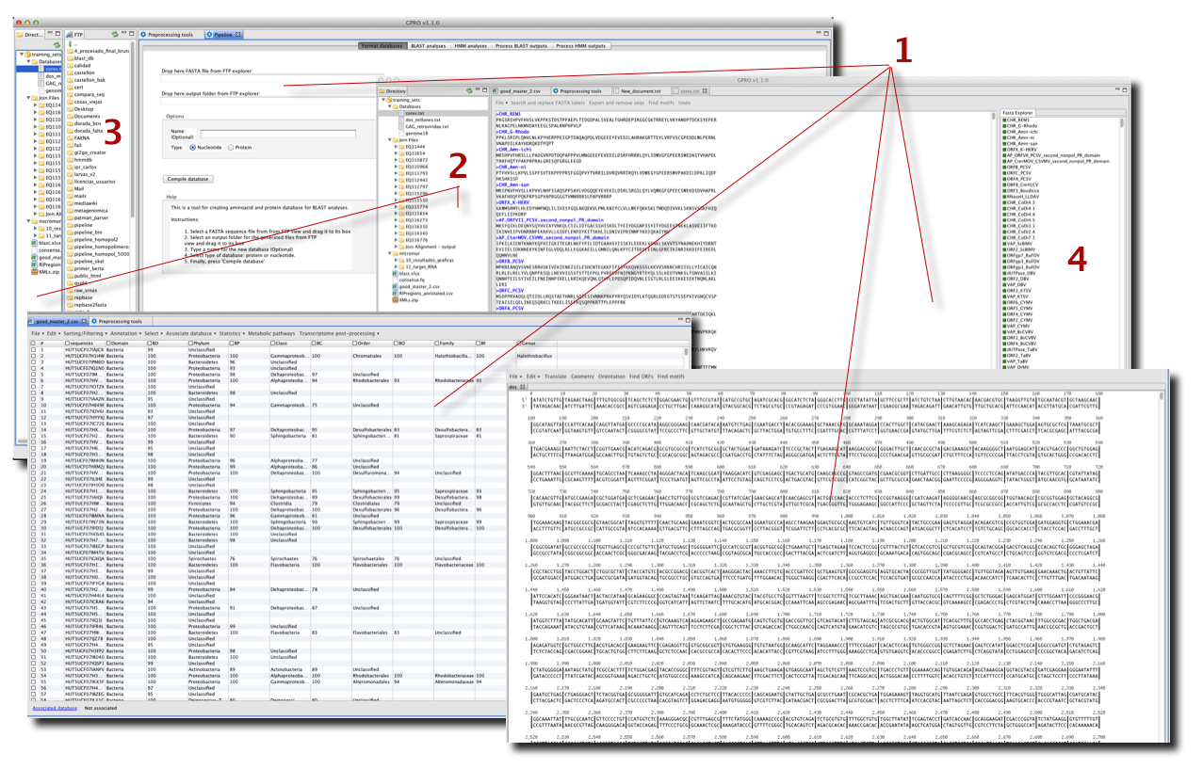Open the Find ORFs menu item
Viewport: 1203px width, 769px height.
pos(641,375)
